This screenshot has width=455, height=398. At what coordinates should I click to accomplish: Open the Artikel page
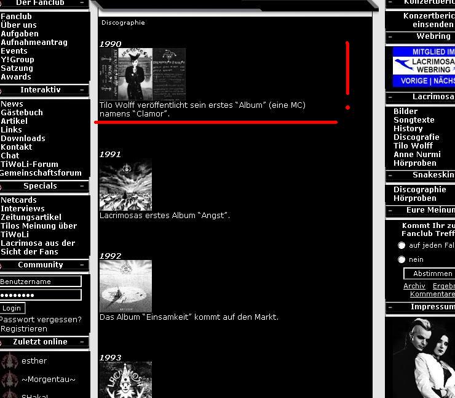click(14, 121)
